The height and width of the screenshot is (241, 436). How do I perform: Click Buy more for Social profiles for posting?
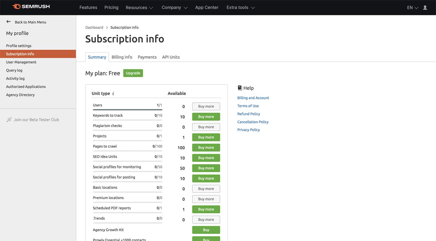(x=206, y=178)
